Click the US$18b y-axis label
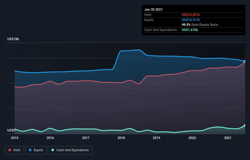Viewport: 250px width, 160px height. (13, 39)
